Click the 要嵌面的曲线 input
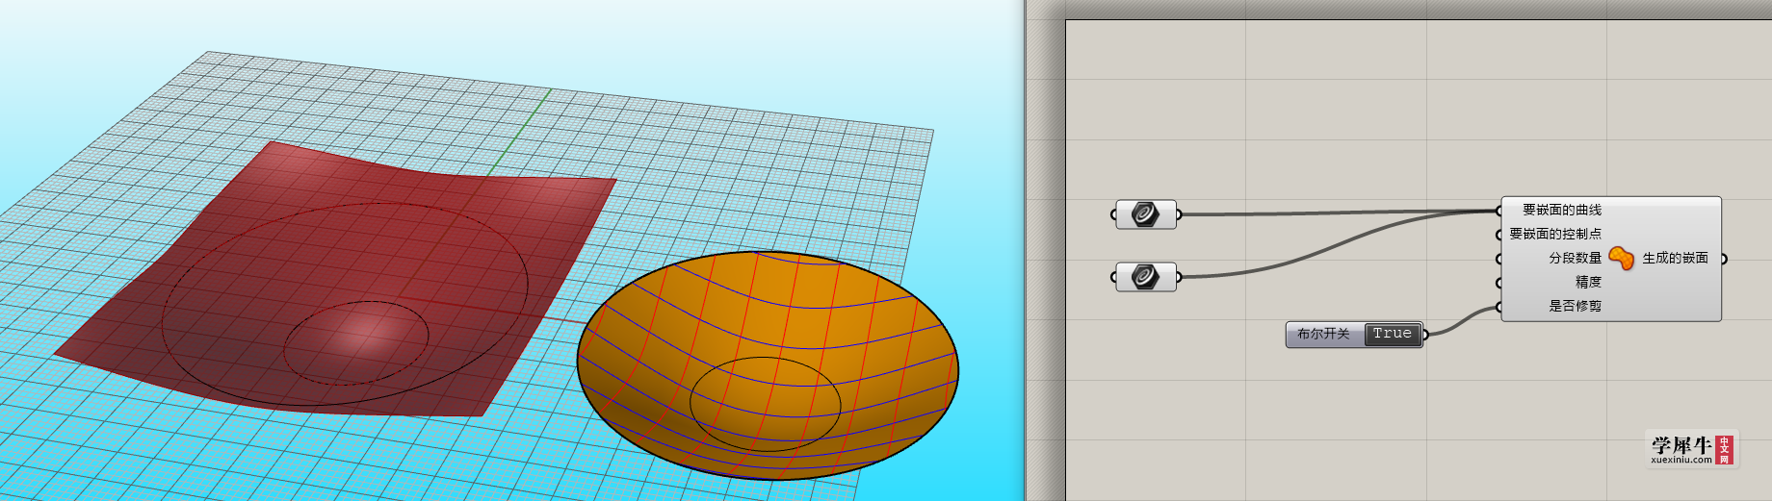The height and width of the screenshot is (501, 1772). tap(1561, 210)
